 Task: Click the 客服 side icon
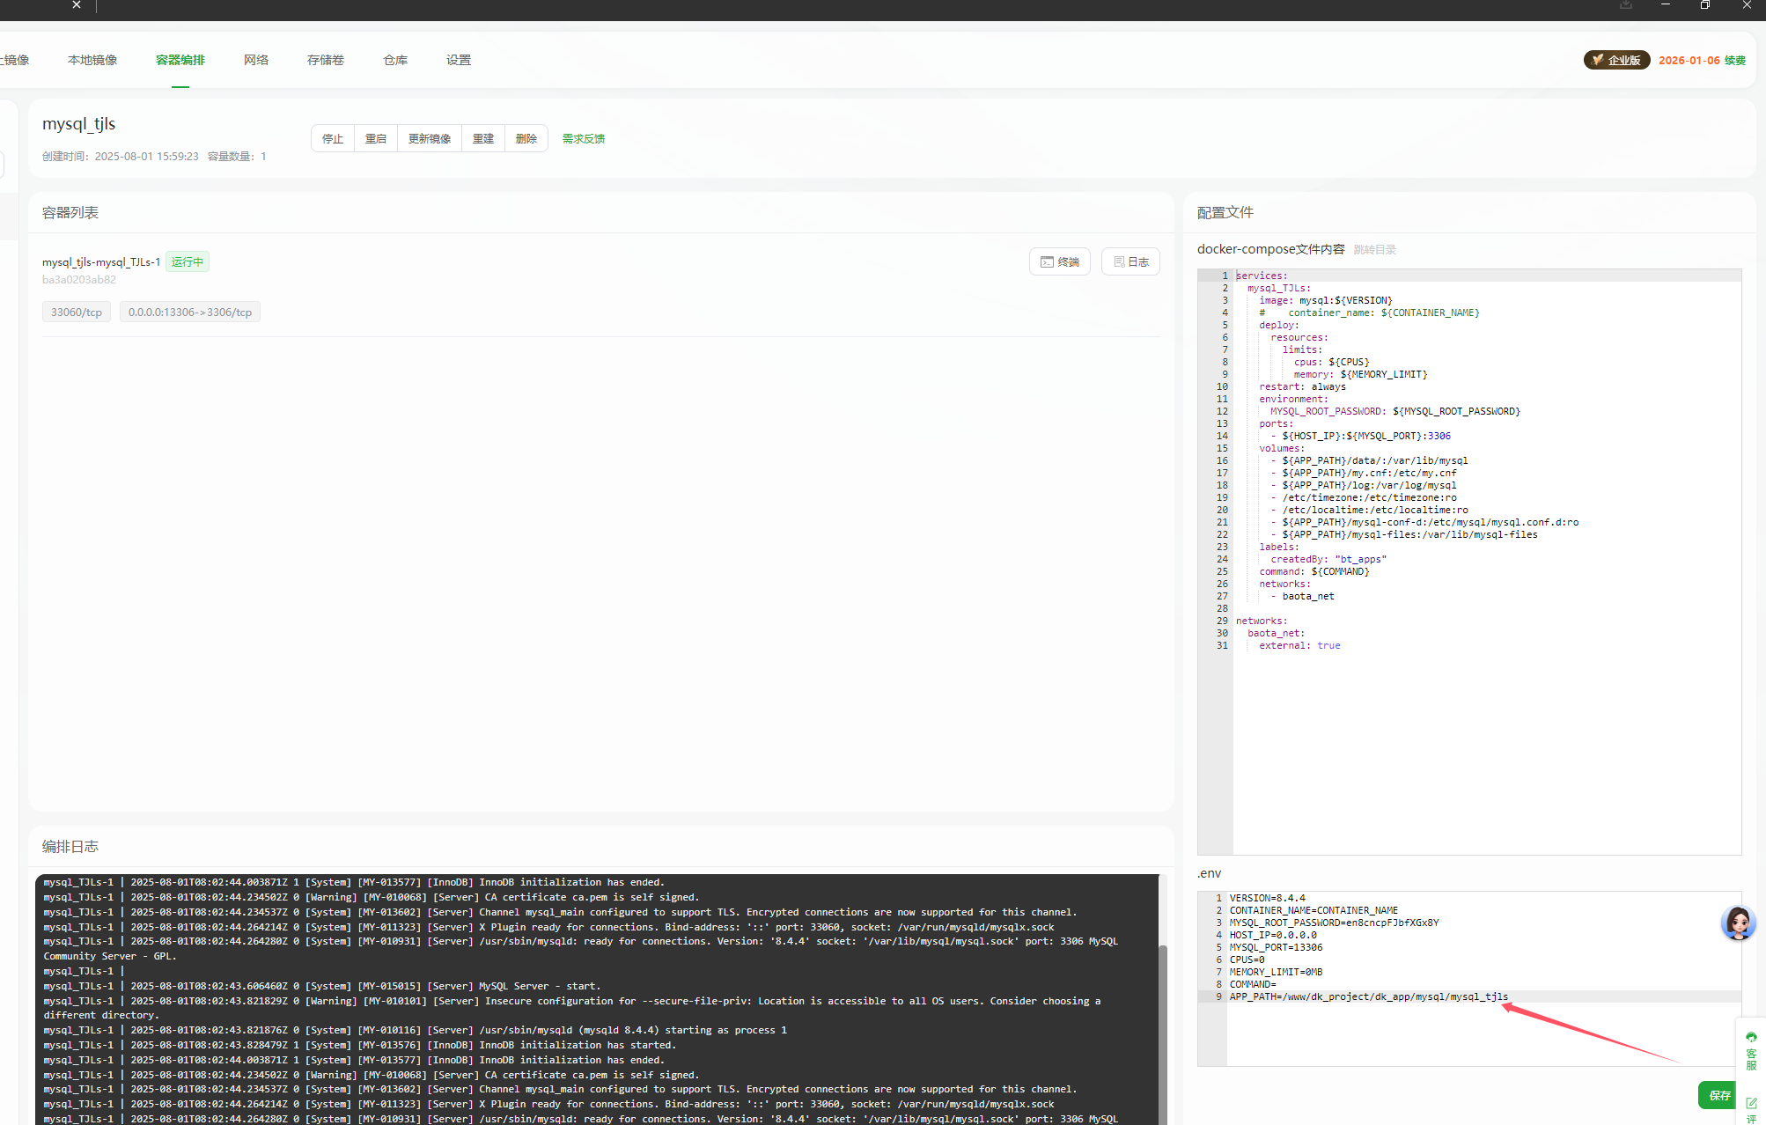tap(1751, 1051)
